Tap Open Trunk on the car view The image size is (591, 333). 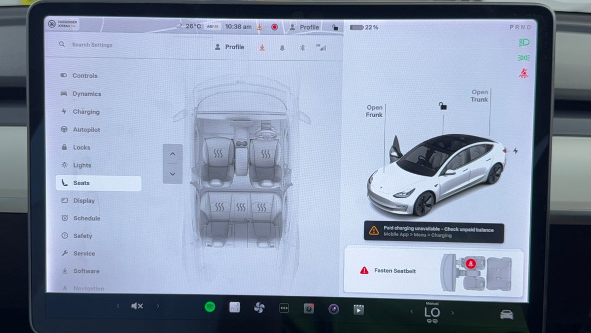click(479, 96)
